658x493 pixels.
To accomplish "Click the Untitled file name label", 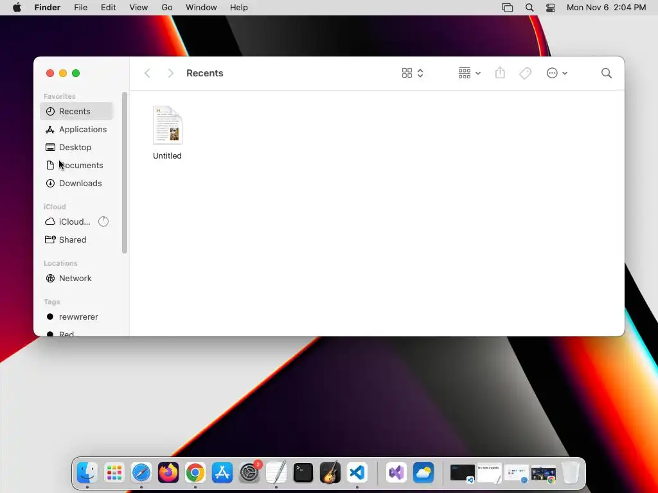I will tap(167, 155).
